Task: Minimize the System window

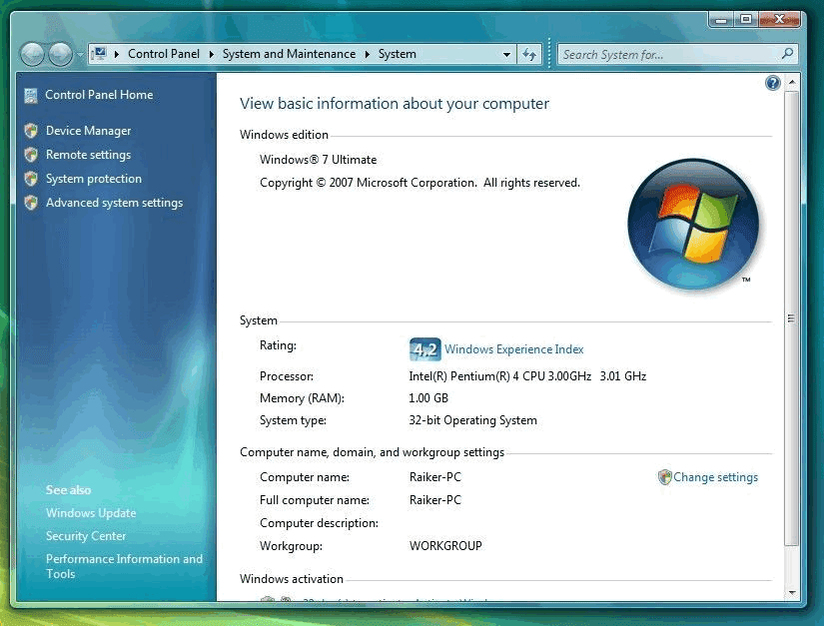Action: (721, 20)
